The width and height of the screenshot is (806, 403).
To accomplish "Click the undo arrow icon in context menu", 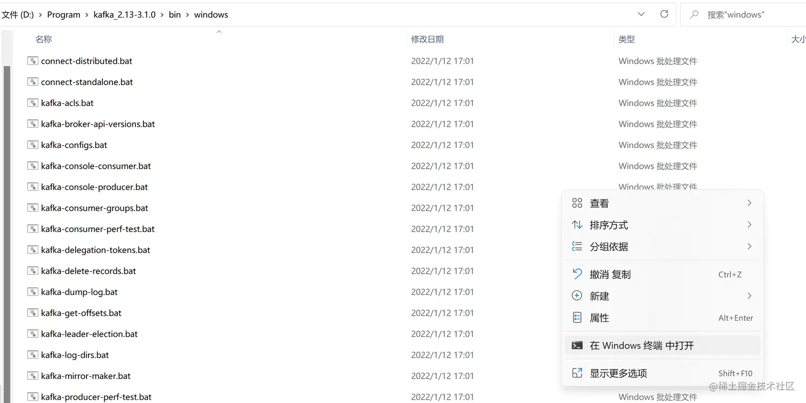I will (x=577, y=274).
